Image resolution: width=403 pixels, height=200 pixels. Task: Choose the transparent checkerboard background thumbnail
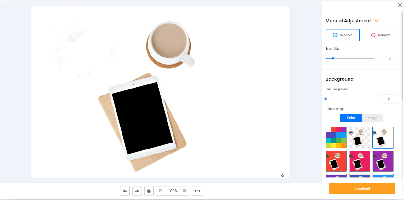[x=360, y=138]
